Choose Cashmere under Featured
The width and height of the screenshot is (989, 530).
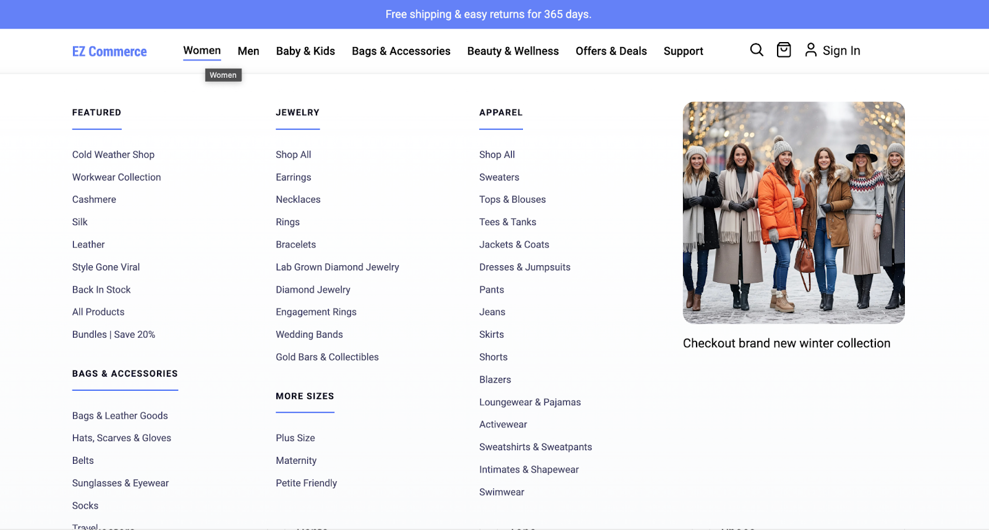94,199
